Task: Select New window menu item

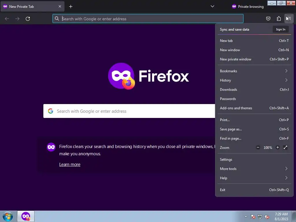Action: pos(254,50)
